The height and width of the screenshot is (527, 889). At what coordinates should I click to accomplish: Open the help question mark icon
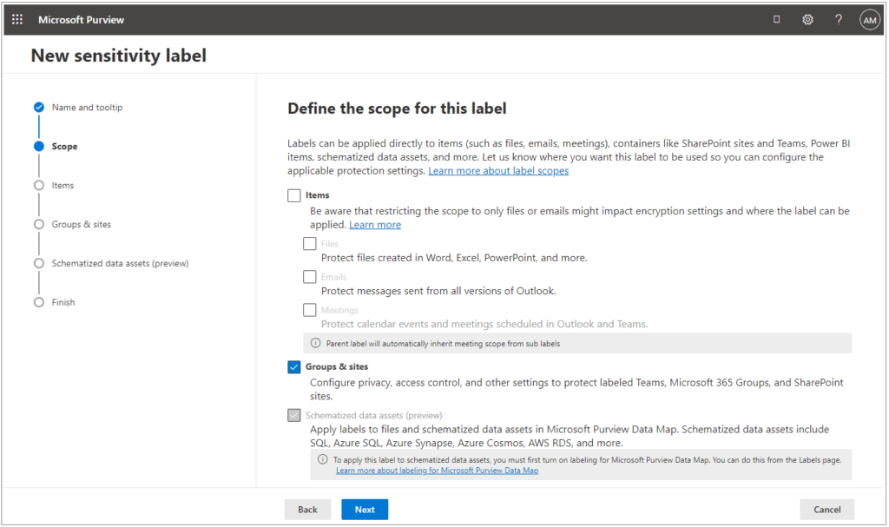tap(839, 19)
